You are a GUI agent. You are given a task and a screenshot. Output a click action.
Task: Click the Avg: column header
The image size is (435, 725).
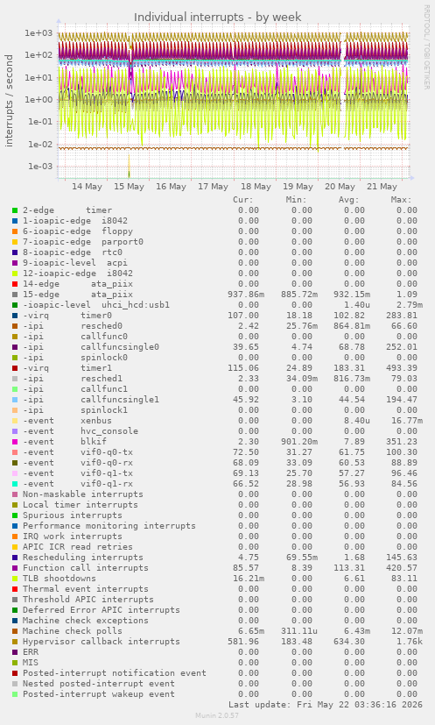[x=348, y=200]
